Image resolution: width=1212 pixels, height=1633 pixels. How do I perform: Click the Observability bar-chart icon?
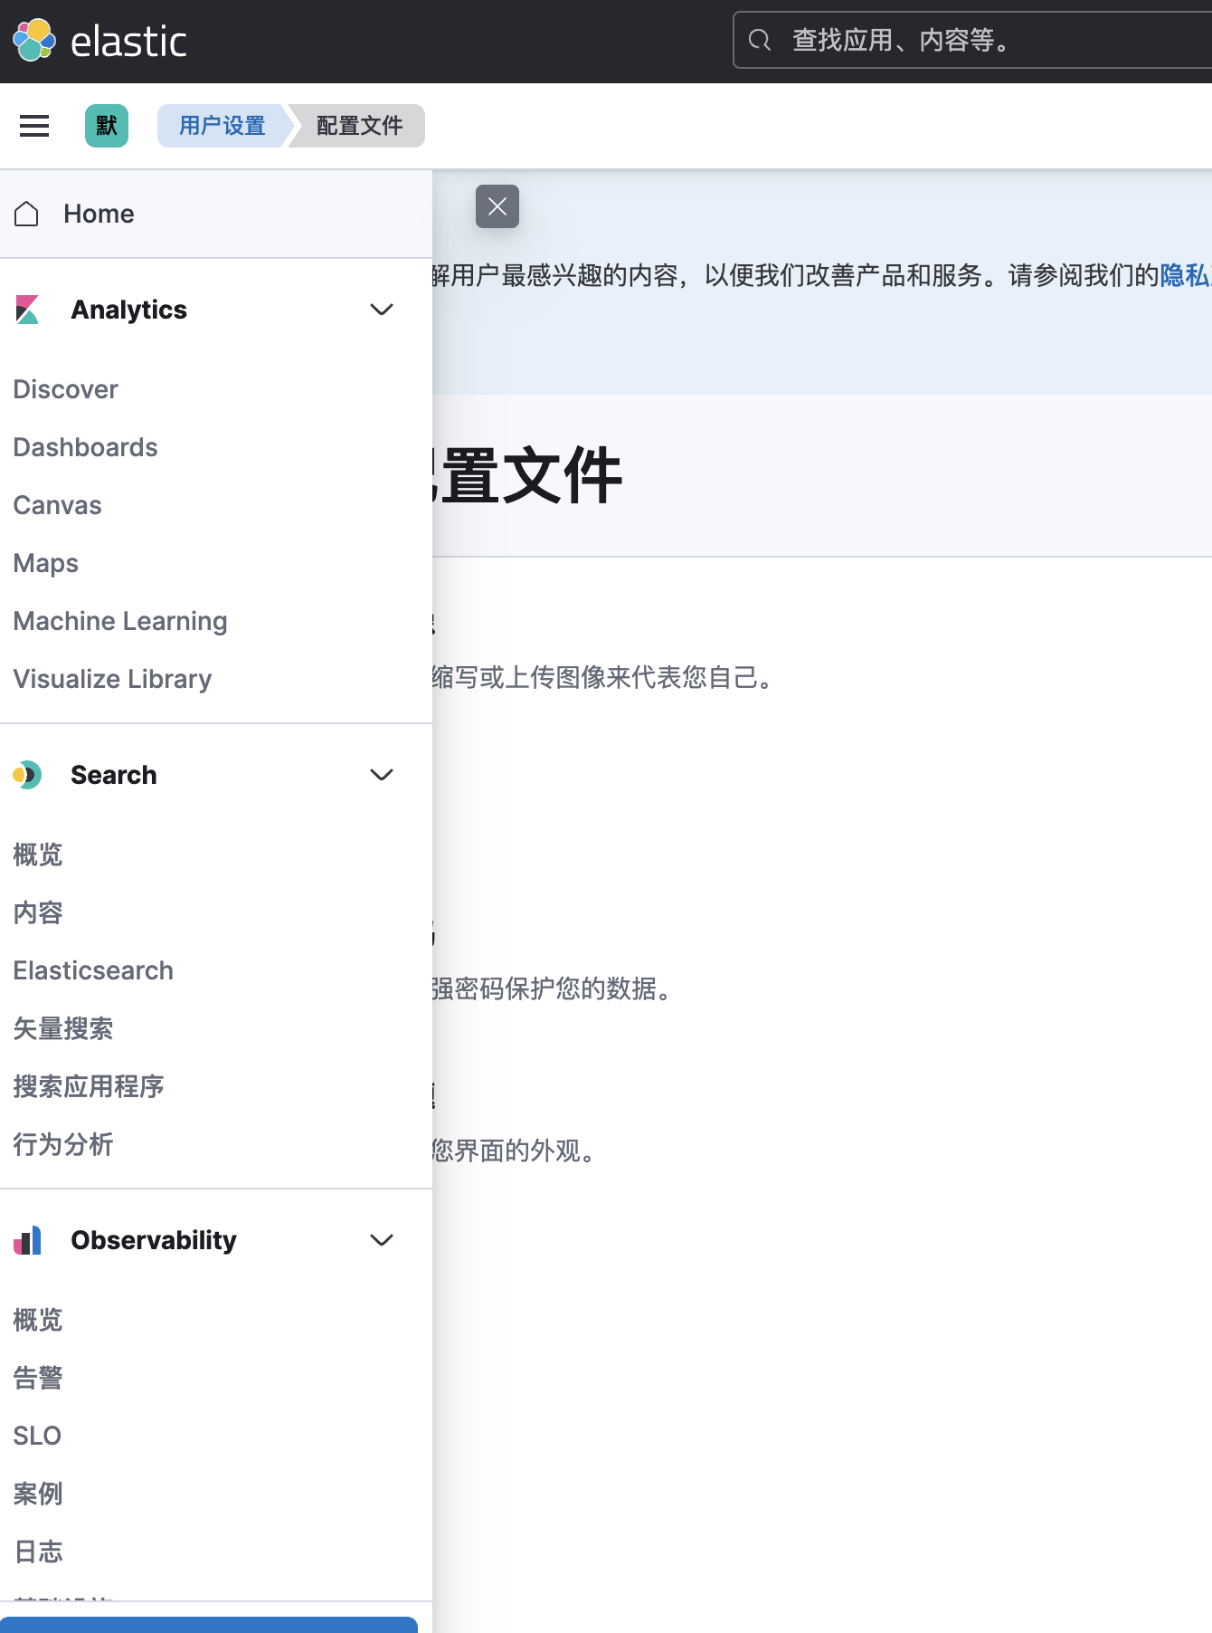coord(27,1240)
